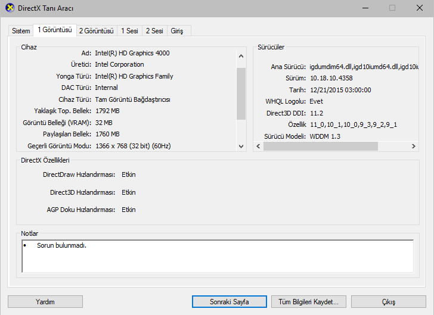Click the 'Sürücü Modeli:' label

coord(285,136)
